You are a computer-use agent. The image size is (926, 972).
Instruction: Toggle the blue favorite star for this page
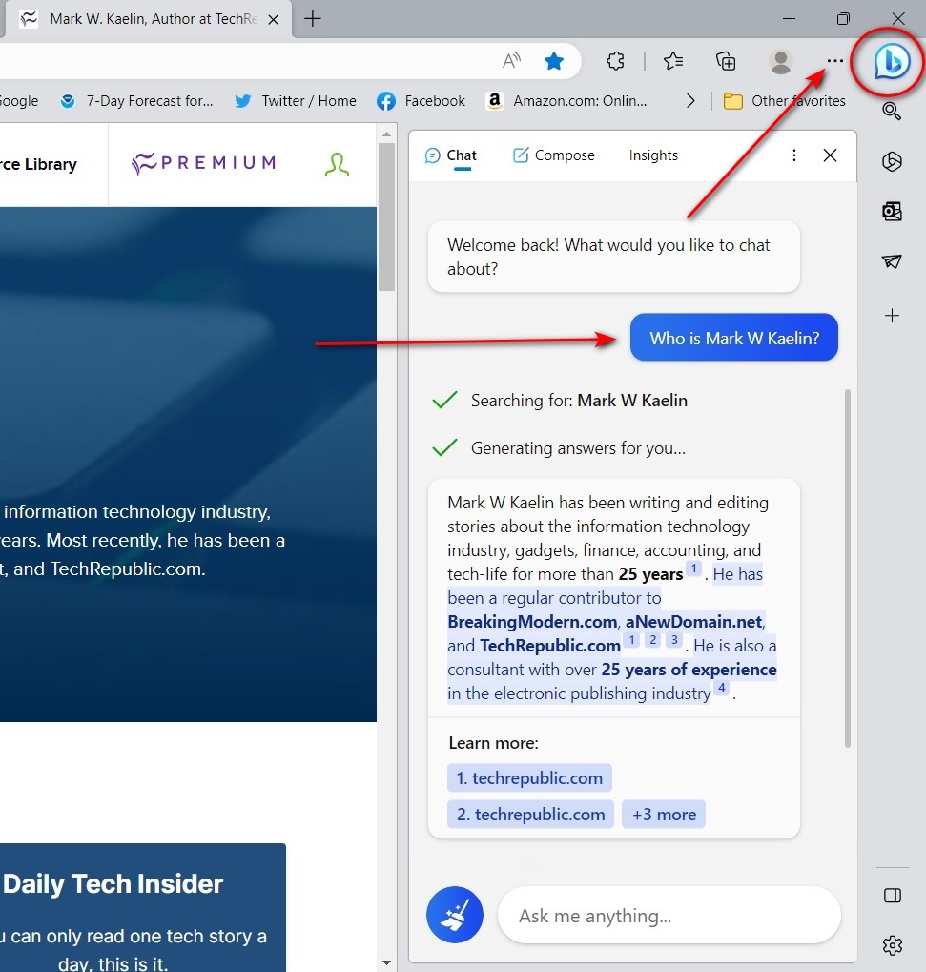click(x=553, y=61)
